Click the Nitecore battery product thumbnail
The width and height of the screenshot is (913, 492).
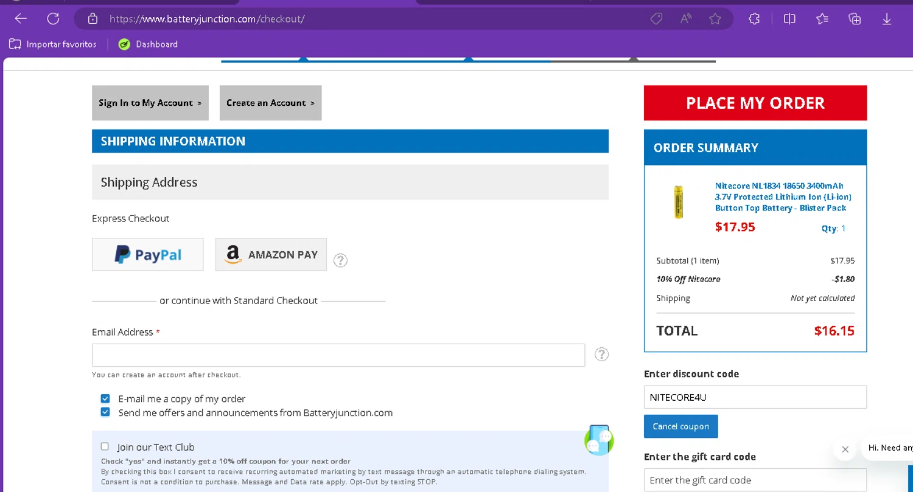(x=678, y=203)
